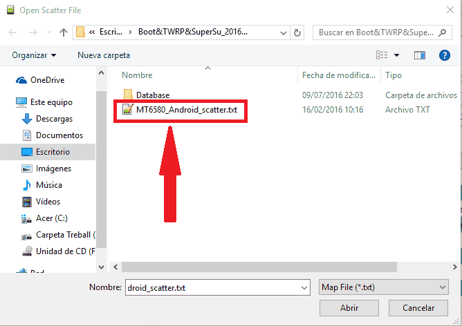
Task: Create a Nueva carpeta
Action: pos(104,55)
